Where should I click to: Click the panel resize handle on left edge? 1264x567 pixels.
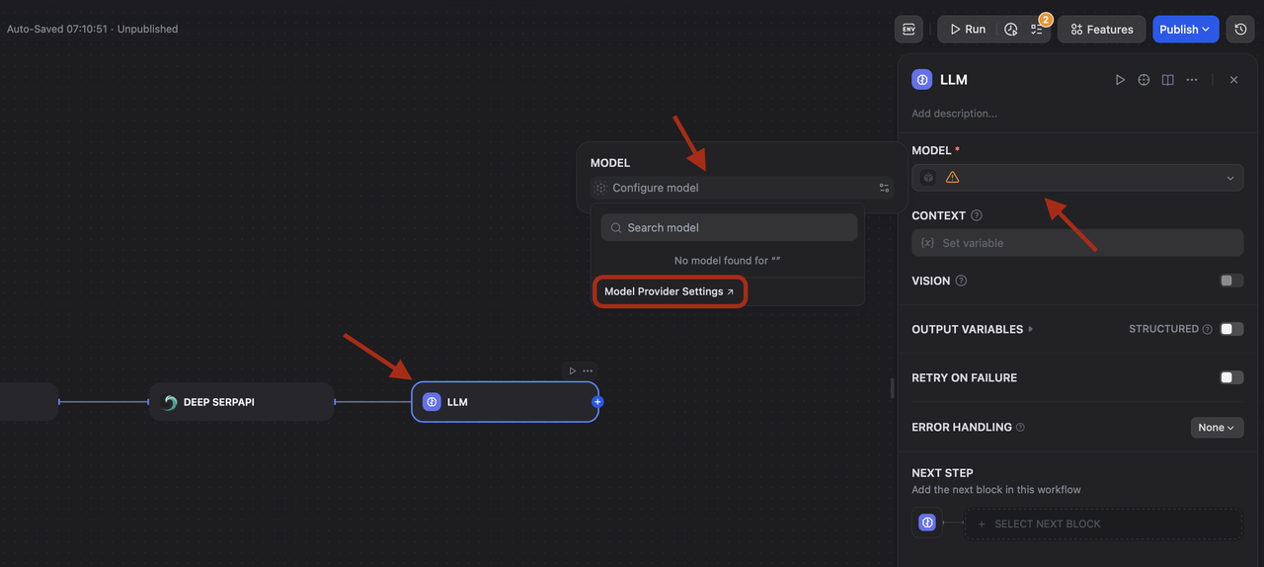pyautogui.click(x=892, y=388)
